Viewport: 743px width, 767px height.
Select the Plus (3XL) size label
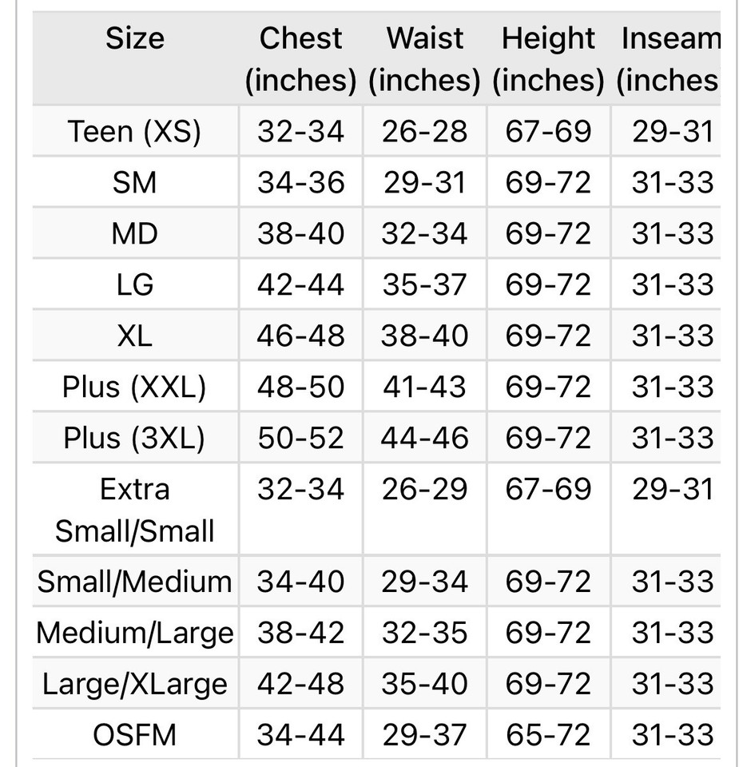(x=135, y=438)
